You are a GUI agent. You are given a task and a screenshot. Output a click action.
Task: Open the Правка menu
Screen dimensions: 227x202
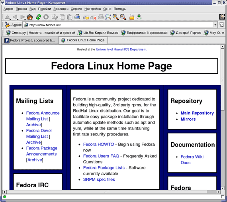click(x=21, y=9)
